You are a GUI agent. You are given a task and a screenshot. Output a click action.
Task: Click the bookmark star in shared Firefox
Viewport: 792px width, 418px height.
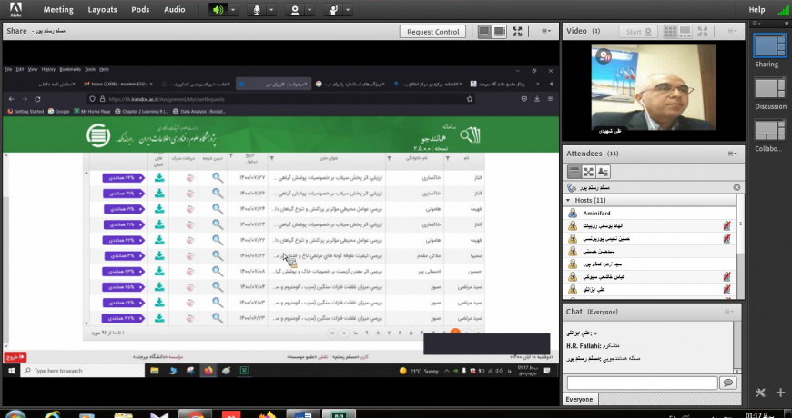[x=470, y=99]
